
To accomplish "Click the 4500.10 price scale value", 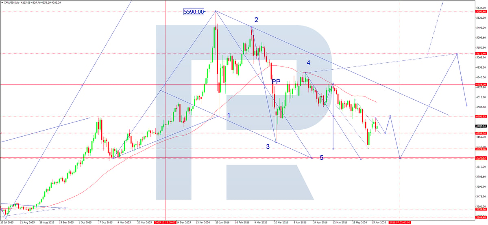I will click(481, 107).
